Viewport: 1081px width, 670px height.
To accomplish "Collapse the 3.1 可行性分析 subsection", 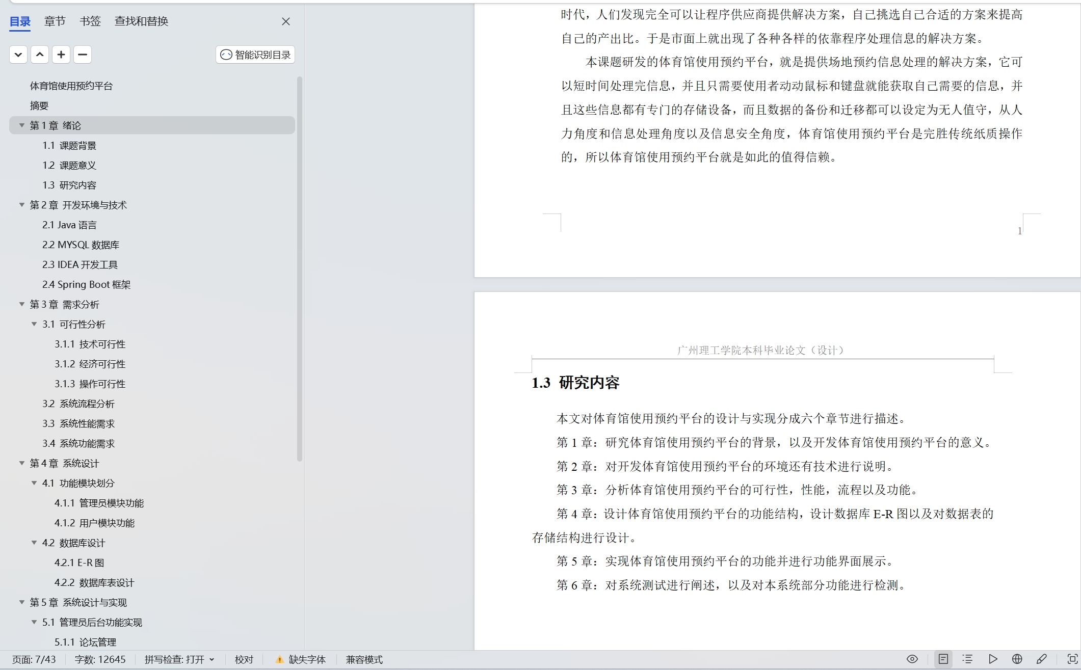I will [34, 324].
